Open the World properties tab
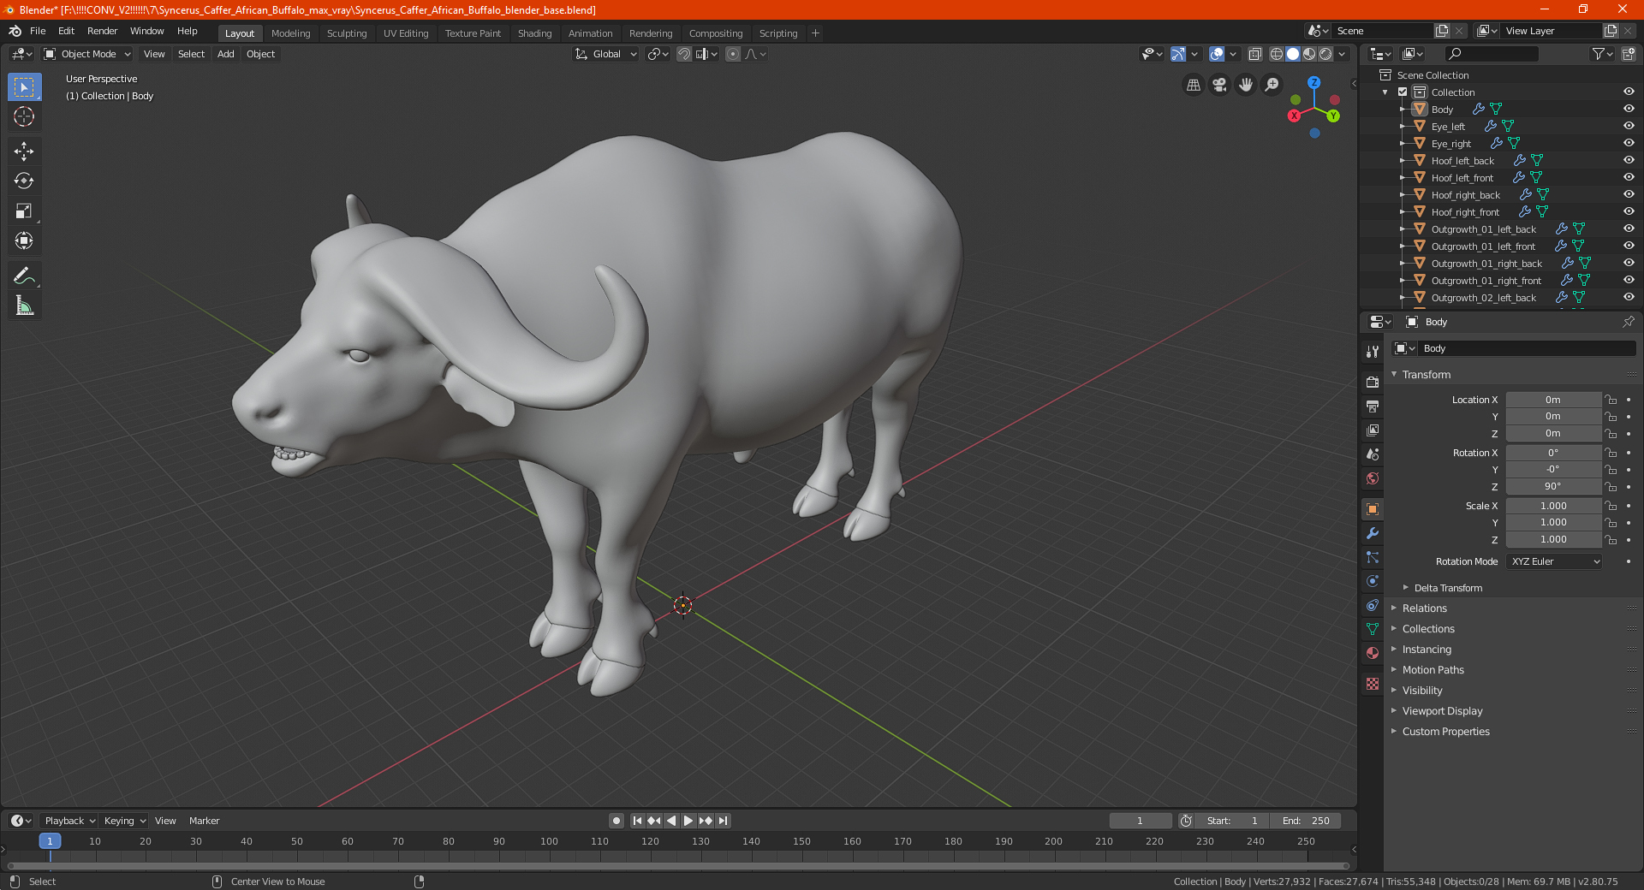The height and width of the screenshot is (890, 1644). click(1373, 478)
